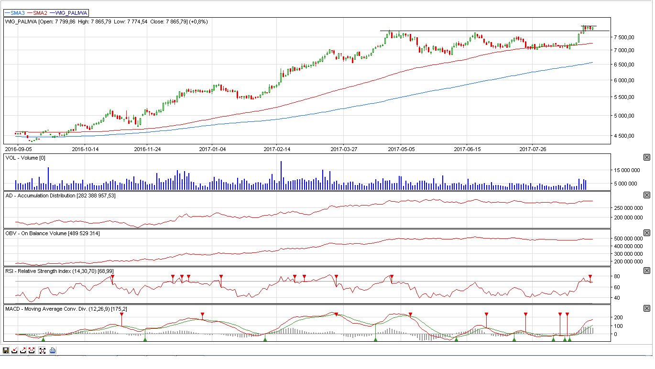Click the red outward arrow tray icon

(x=23, y=350)
